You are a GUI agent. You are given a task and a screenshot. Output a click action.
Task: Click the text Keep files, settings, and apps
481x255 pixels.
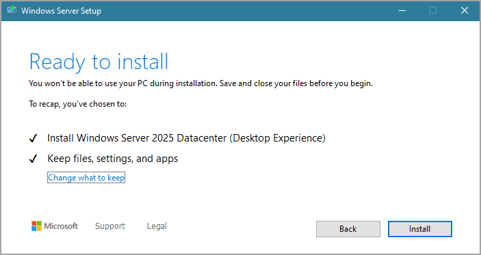point(113,159)
